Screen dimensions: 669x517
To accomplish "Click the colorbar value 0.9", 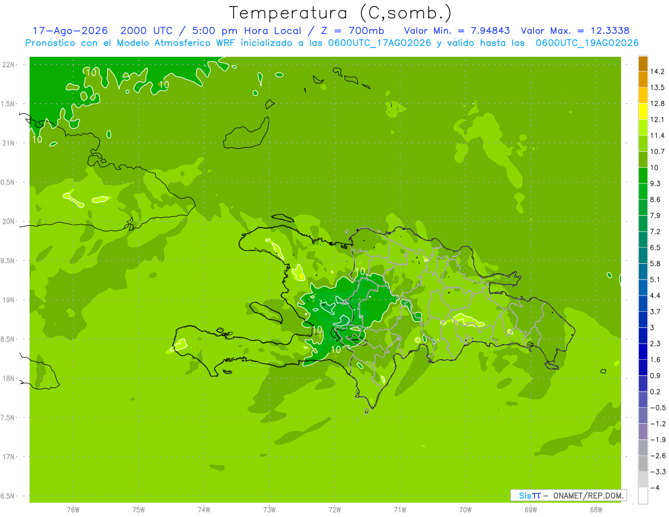I will 656,375.
